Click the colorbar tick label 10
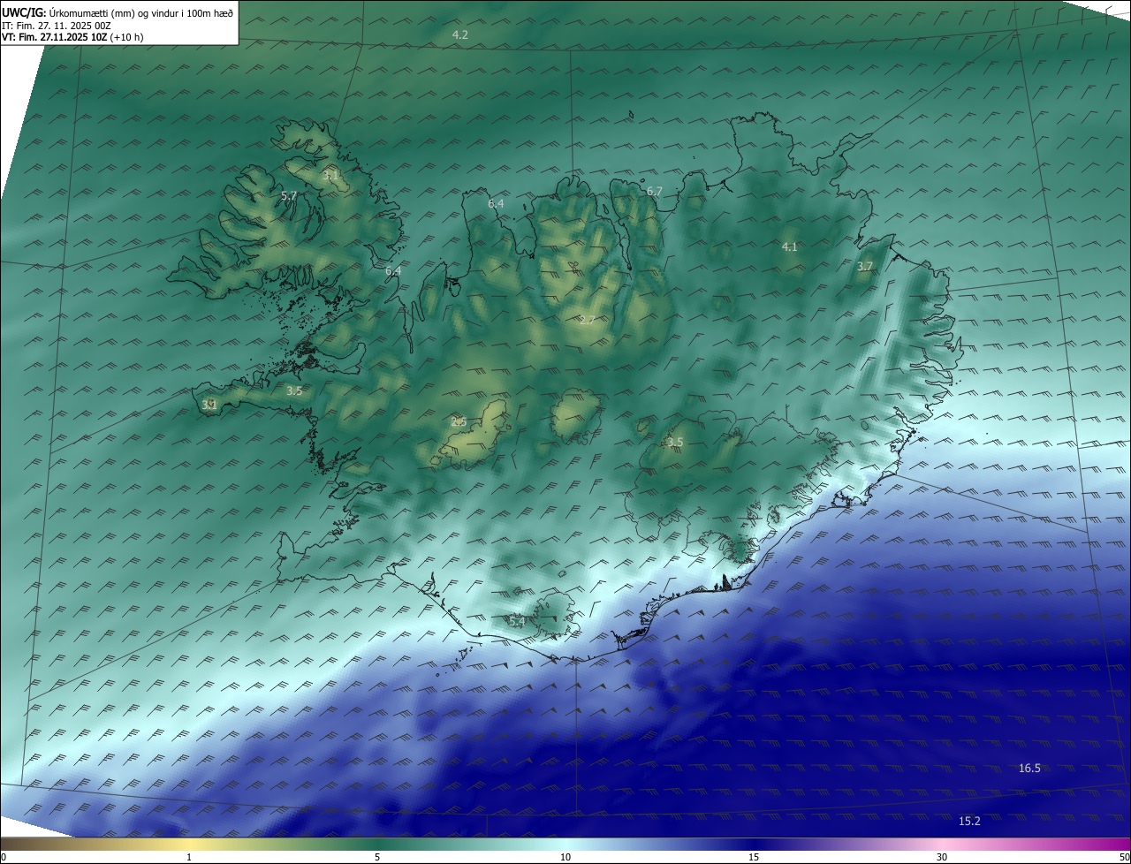Screen dimensions: 1131x864 [x=565, y=857]
